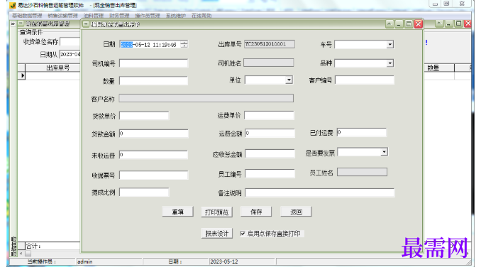The width and height of the screenshot is (481, 270).
Task: Click the 重填 button
Action: [177, 212]
